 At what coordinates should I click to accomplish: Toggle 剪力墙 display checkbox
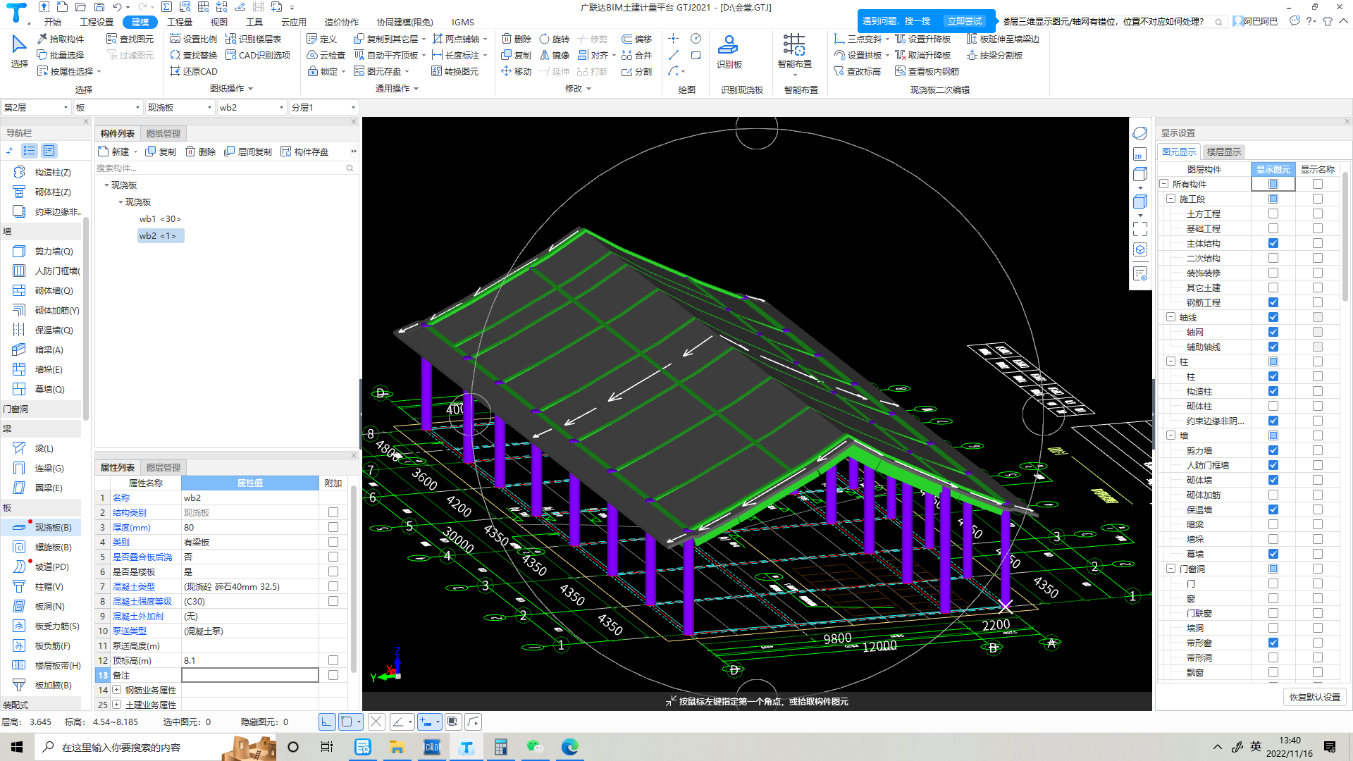(x=1273, y=450)
